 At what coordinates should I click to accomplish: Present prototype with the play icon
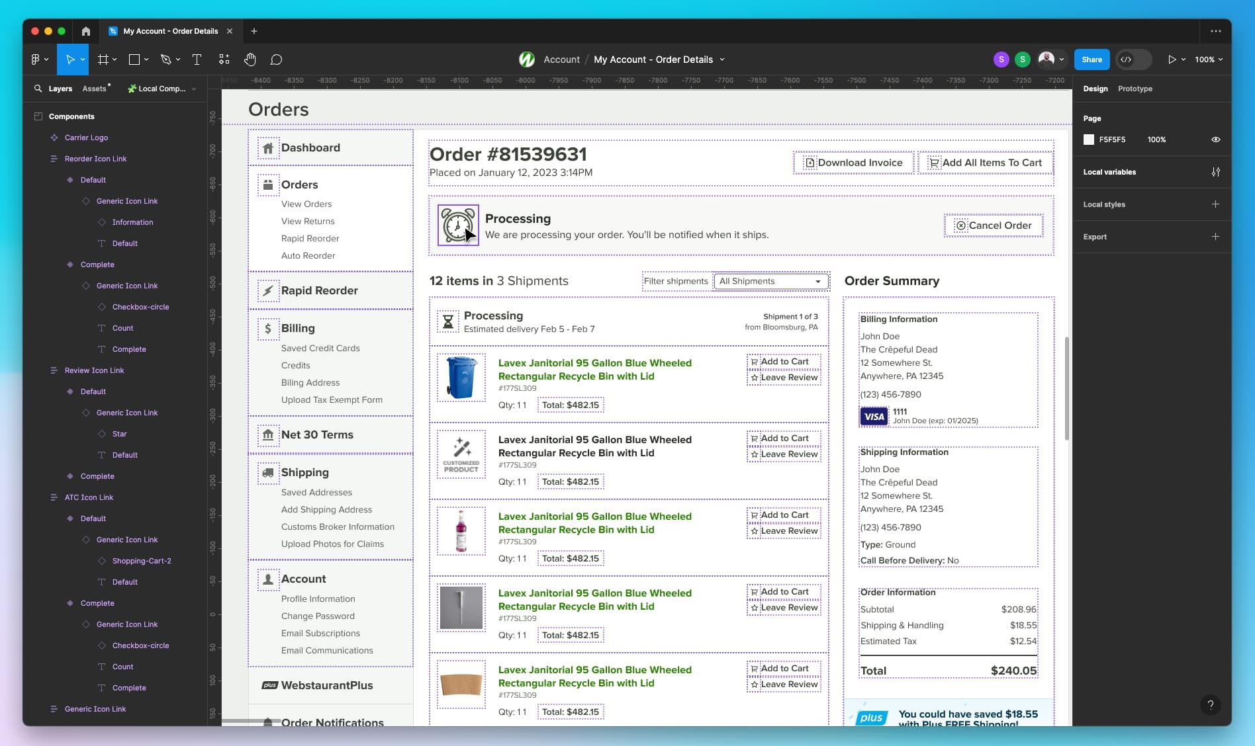click(1172, 60)
